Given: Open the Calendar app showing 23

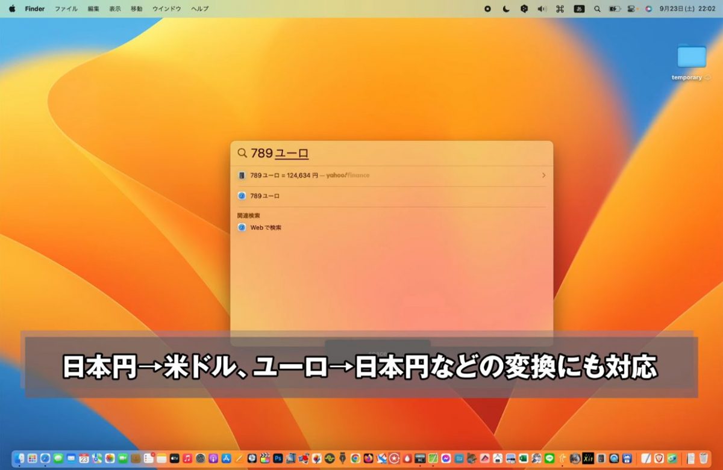Looking at the screenshot, I should 84,459.
